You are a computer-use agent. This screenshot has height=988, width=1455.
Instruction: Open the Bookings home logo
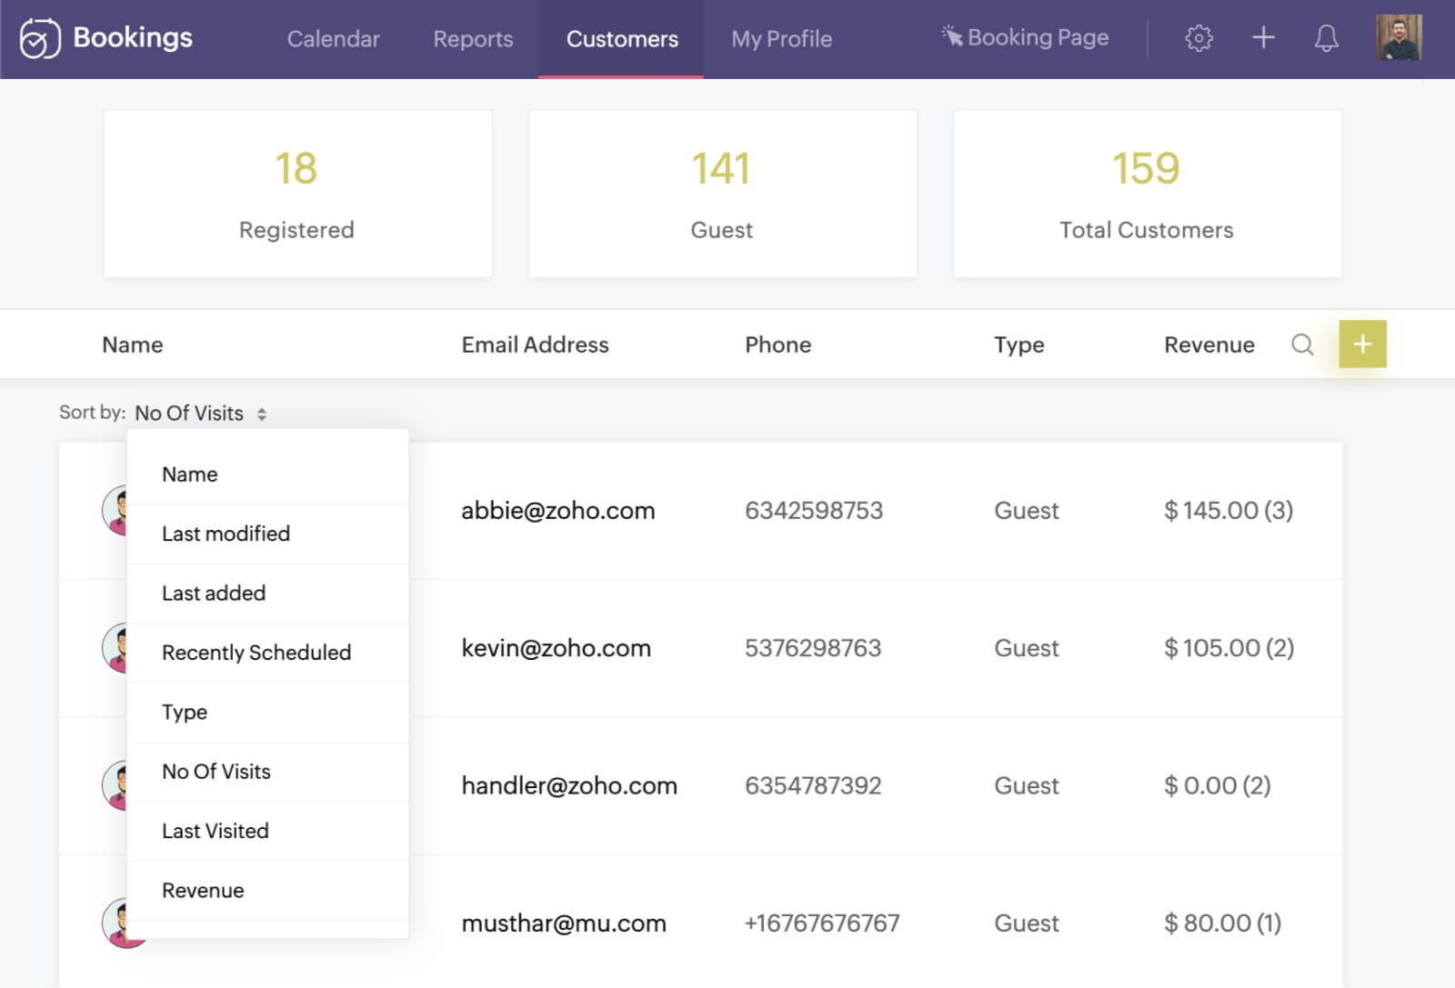[x=105, y=38]
